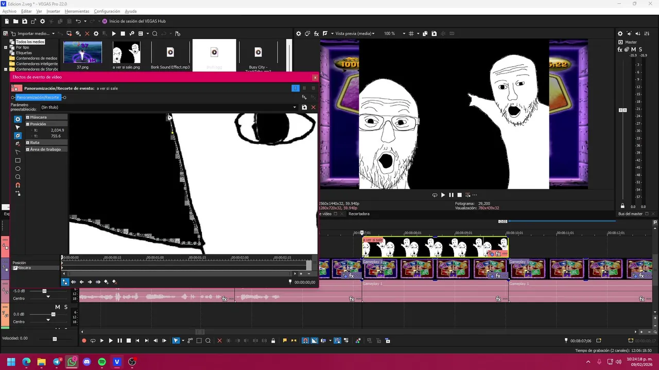
Task: Toggle sync cursor in the keyframe controller
Action: click(x=65, y=282)
